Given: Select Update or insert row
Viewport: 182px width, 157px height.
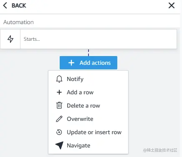Looking at the screenshot, I should point(94,132).
